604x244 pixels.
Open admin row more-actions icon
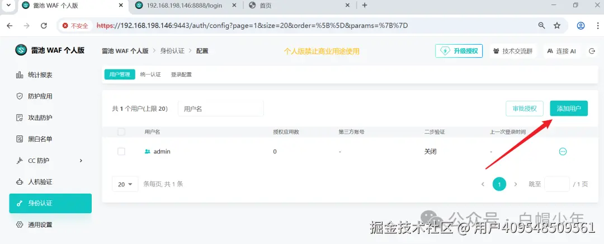tap(563, 152)
